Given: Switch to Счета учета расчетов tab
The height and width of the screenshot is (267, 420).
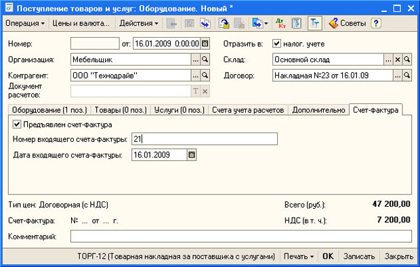Looking at the screenshot, I should [x=248, y=110].
